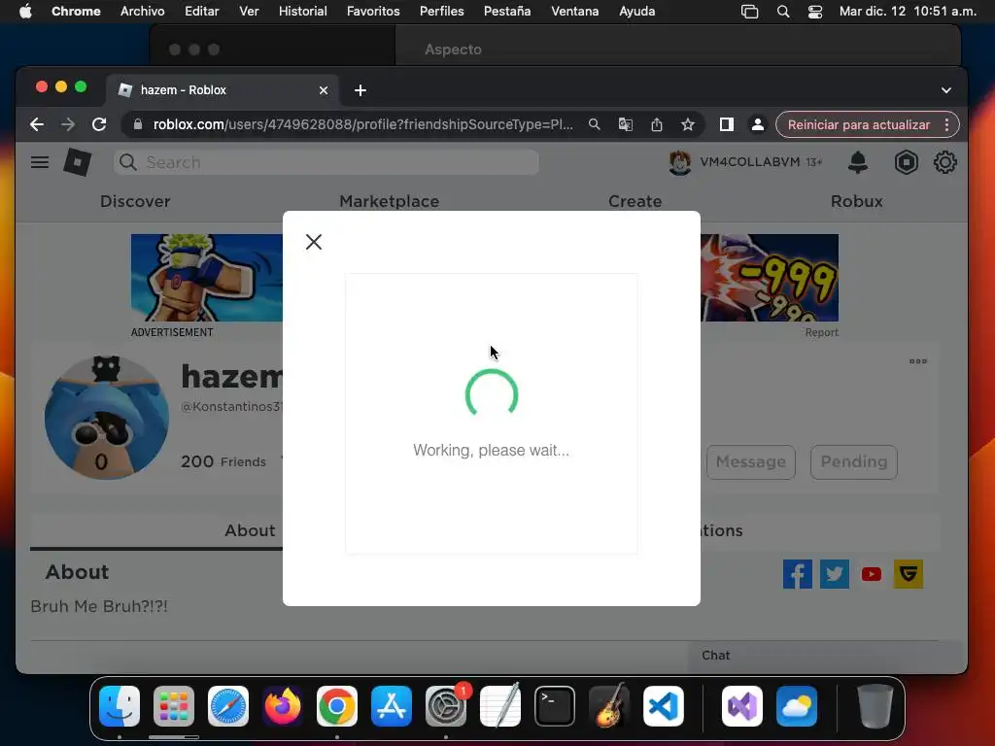
Task: Click the left advertisement image
Action: [x=207, y=277]
